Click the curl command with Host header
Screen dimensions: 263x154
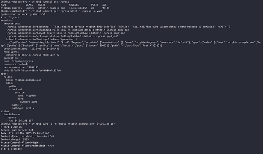(x=79, y=124)
